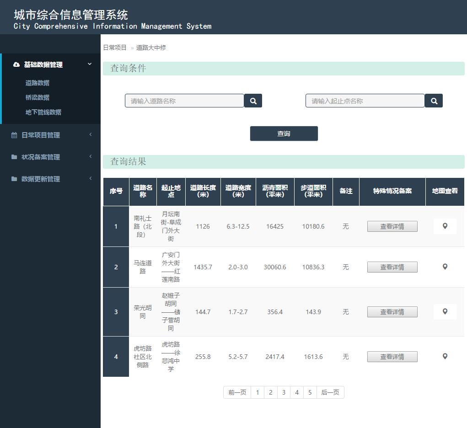Screen dimensions: 467x428
Task: Select 地下管线数据 in the sidebar
Action: tap(43, 112)
